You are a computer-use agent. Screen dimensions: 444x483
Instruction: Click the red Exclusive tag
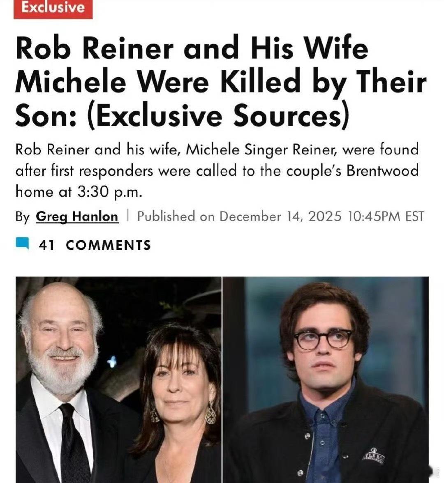point(53,9)
